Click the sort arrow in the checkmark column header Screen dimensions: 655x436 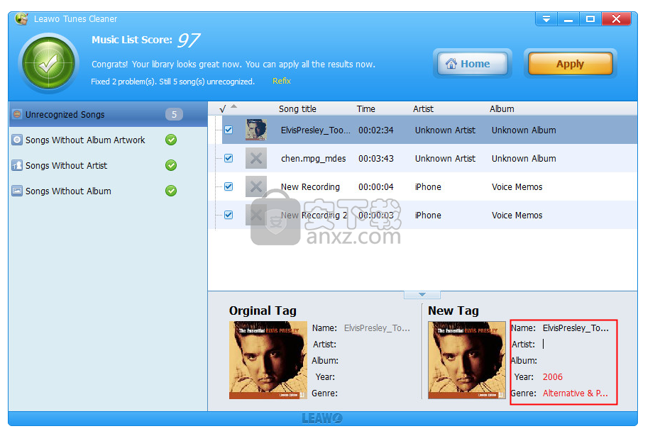[234, 107]
